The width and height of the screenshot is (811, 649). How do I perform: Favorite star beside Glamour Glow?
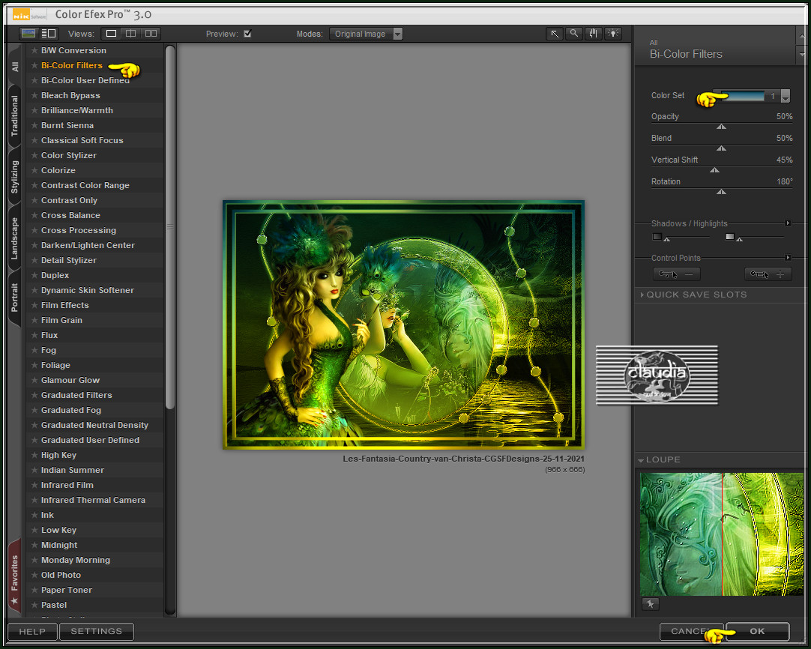click(x=34, y=380)
